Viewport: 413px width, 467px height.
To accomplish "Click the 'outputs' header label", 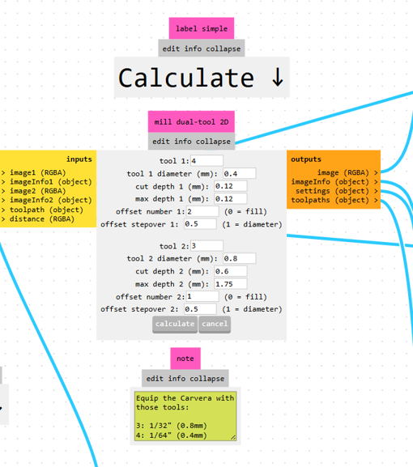I will pos(306,159).
